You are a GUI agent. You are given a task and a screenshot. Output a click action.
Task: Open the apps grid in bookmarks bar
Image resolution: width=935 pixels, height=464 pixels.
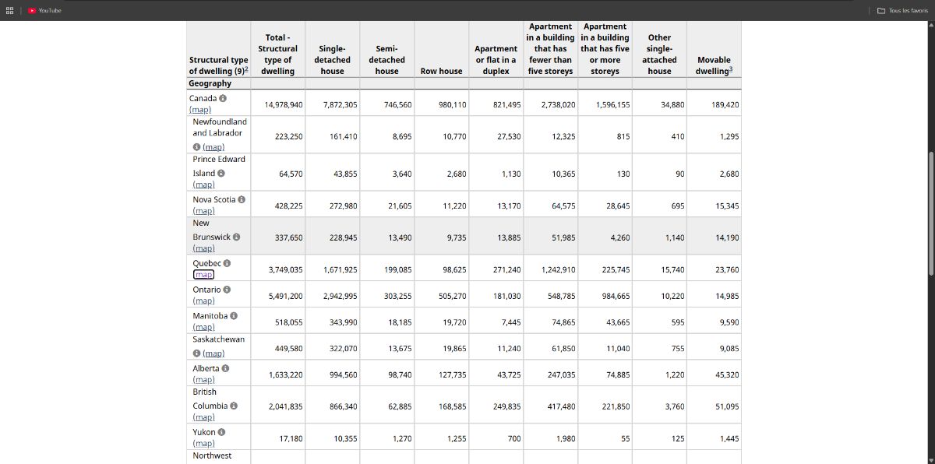coord(10,10)
